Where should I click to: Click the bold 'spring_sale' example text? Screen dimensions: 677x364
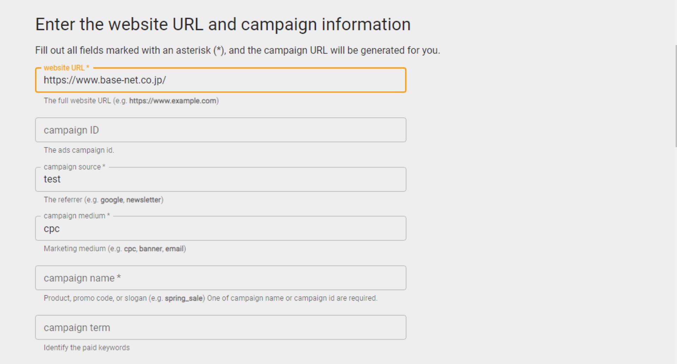coord(184,298)
